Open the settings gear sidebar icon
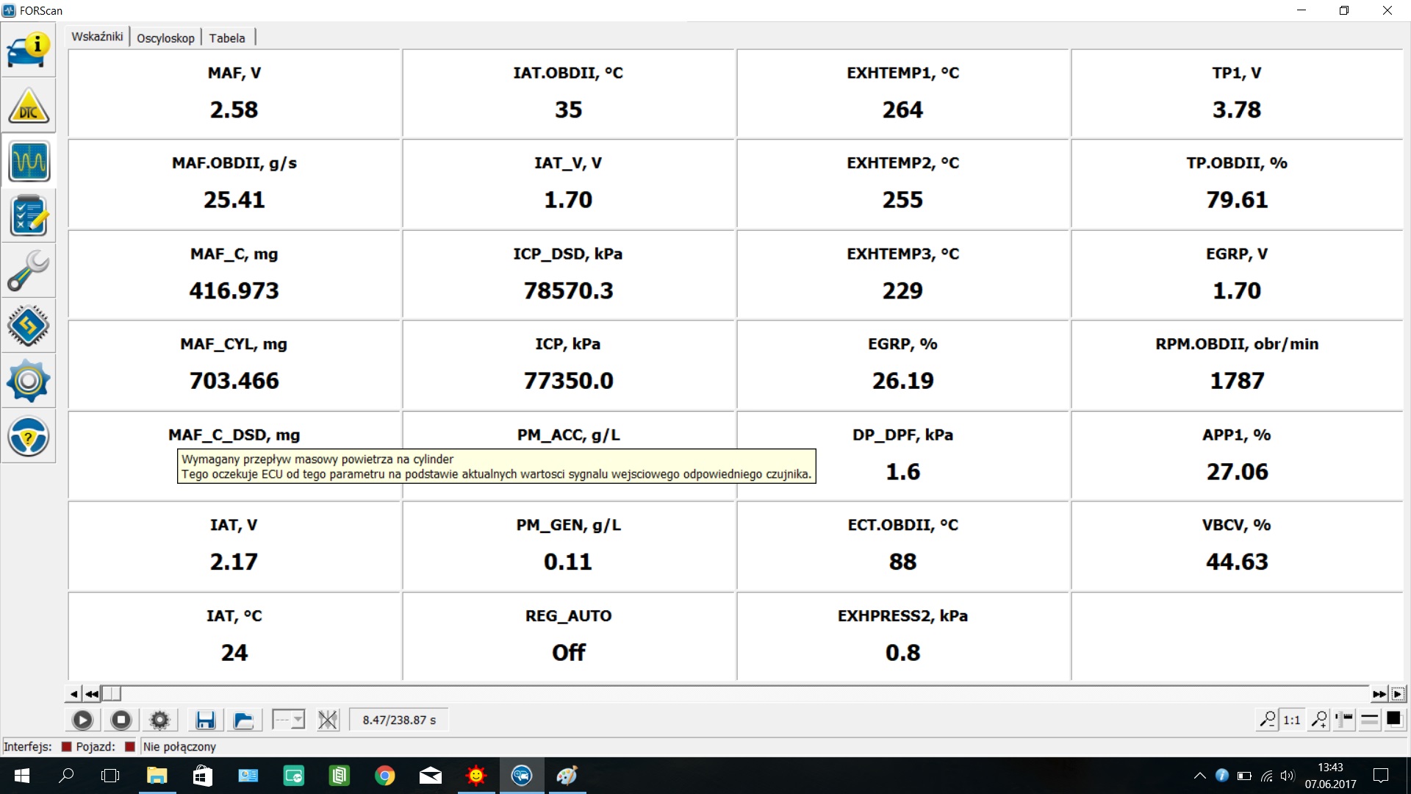Screen dimensions: 1411x794 [29, 381]
